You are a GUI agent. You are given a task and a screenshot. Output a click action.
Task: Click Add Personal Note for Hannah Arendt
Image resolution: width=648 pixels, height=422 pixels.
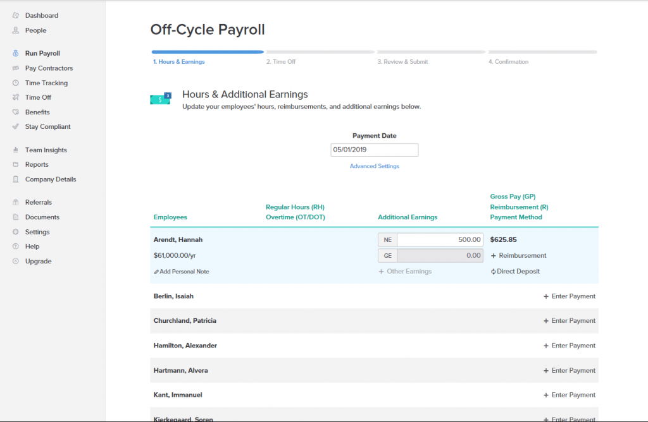[182, 270]
